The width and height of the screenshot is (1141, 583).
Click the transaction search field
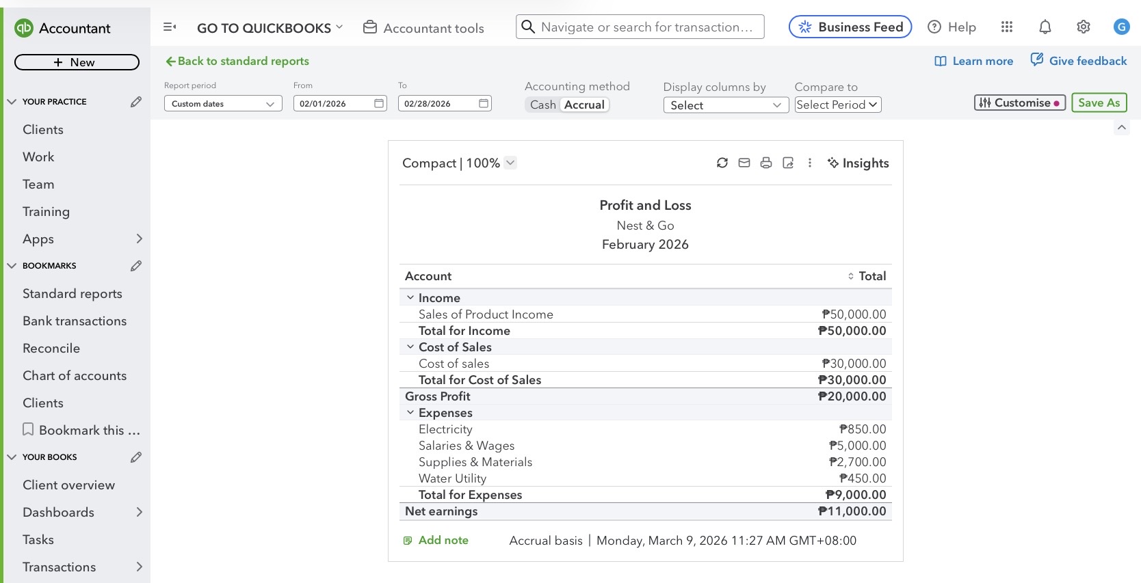[646, 27]
